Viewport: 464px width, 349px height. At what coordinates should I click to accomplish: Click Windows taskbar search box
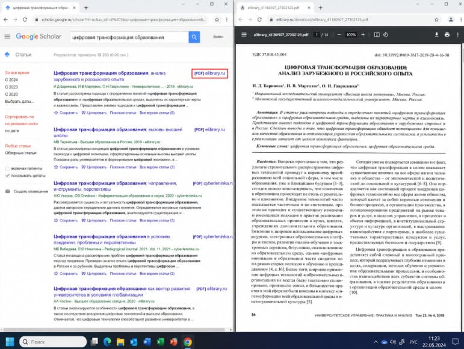[53, 342]
